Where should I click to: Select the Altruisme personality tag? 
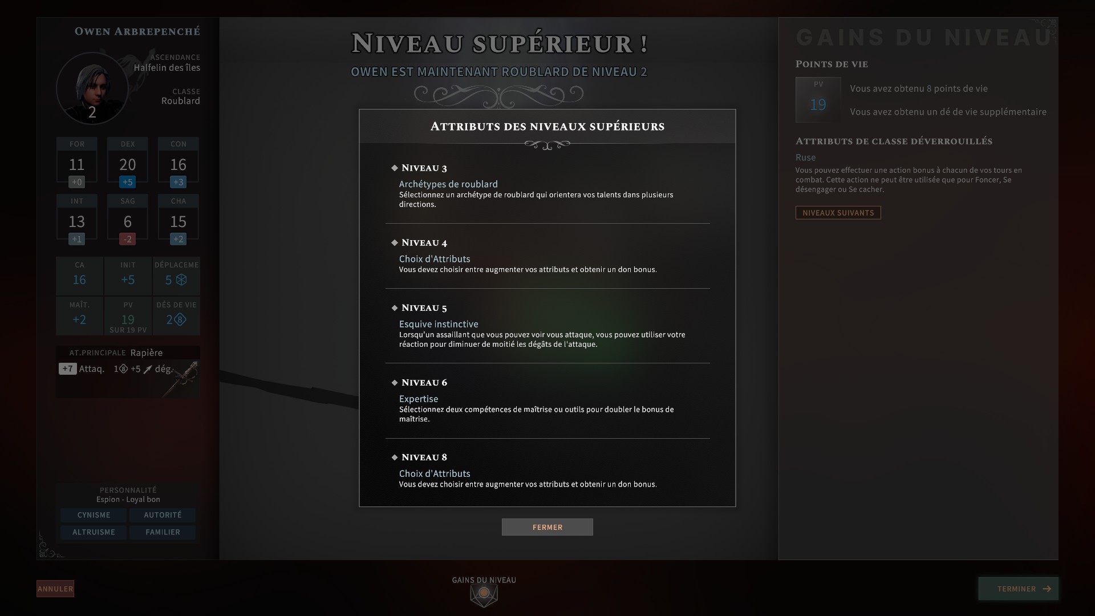[x=94, y=532]
